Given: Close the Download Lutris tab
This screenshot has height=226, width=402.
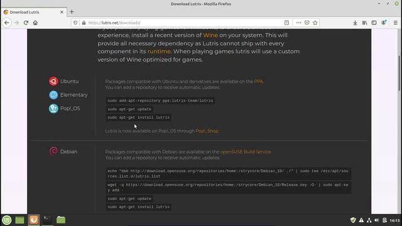Looking at the screenshot, I should (x=62, y=12).
